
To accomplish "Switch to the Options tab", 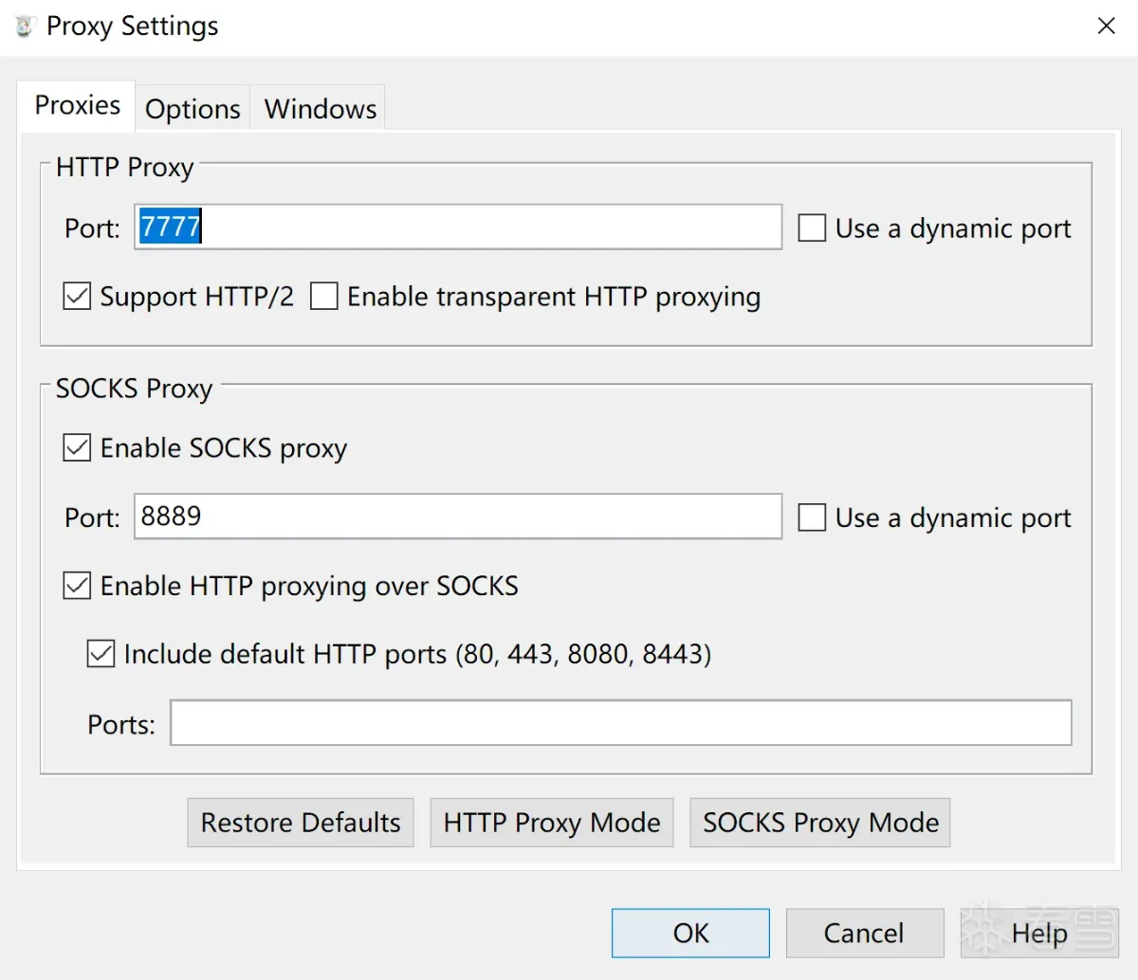I will tap(193, 109).
